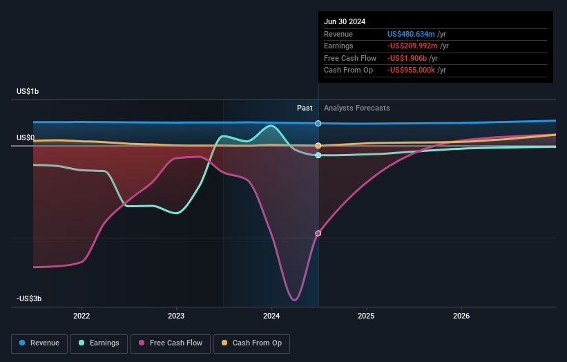
Task: Click the -US$3b y-axis label
Action: tap(29, 298)
